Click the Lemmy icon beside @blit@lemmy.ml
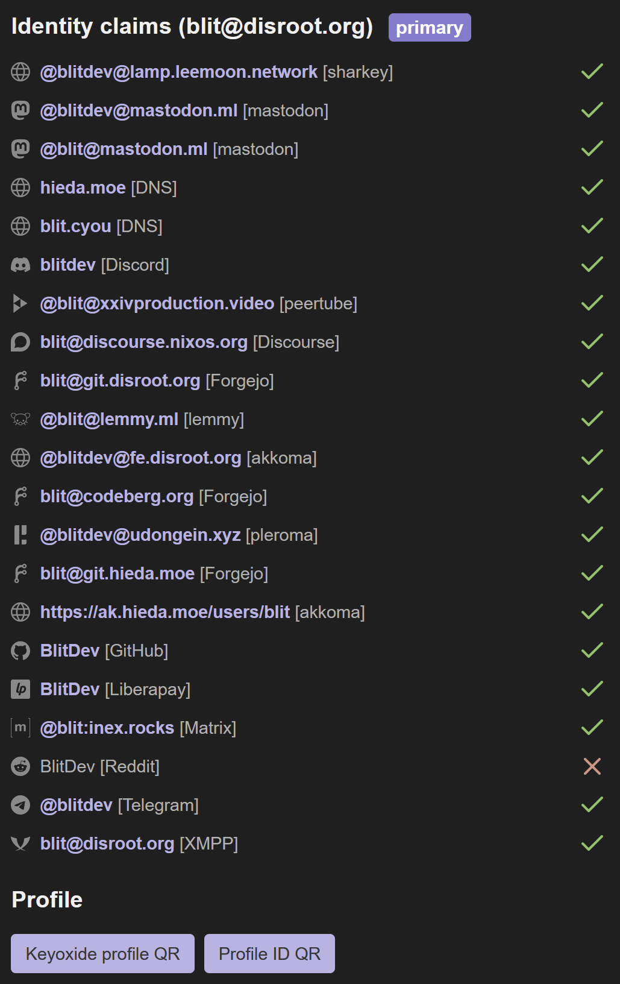Screen dimensions: 620x984 pyautogui.click(x=20, y=419)
